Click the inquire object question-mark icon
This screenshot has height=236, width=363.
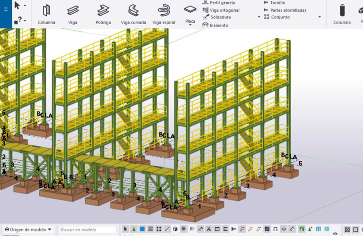[18, 20]
